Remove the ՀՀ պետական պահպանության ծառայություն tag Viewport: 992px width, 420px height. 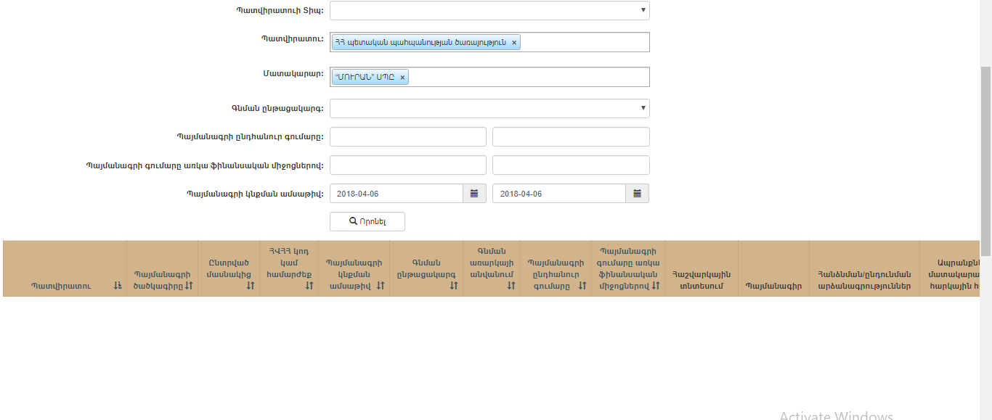[x=514, y=43]
